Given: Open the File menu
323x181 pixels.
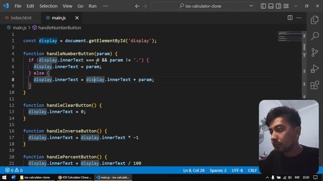Looking at the screenshot, I should (18, 6).
